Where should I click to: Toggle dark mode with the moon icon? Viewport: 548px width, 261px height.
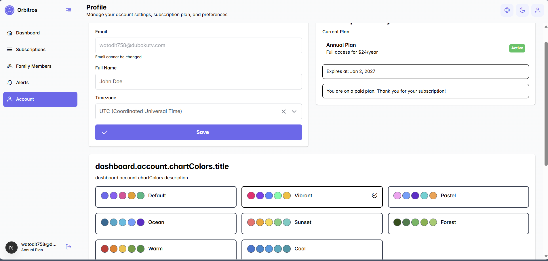pyautogui.click(x=522, y=10)
